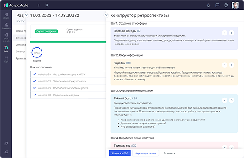Show previous activity for Корабль
The height and width of the screenshot is (158, 244).
click(x=225, y=65)
